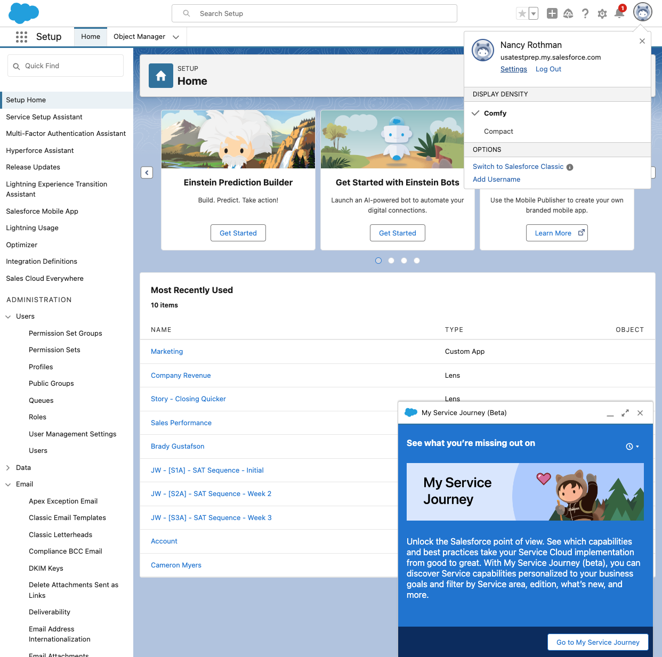This screenshot has width=662, height=657.
Task: Open the Help question mark icon
Action: click(x=585, y=13)
